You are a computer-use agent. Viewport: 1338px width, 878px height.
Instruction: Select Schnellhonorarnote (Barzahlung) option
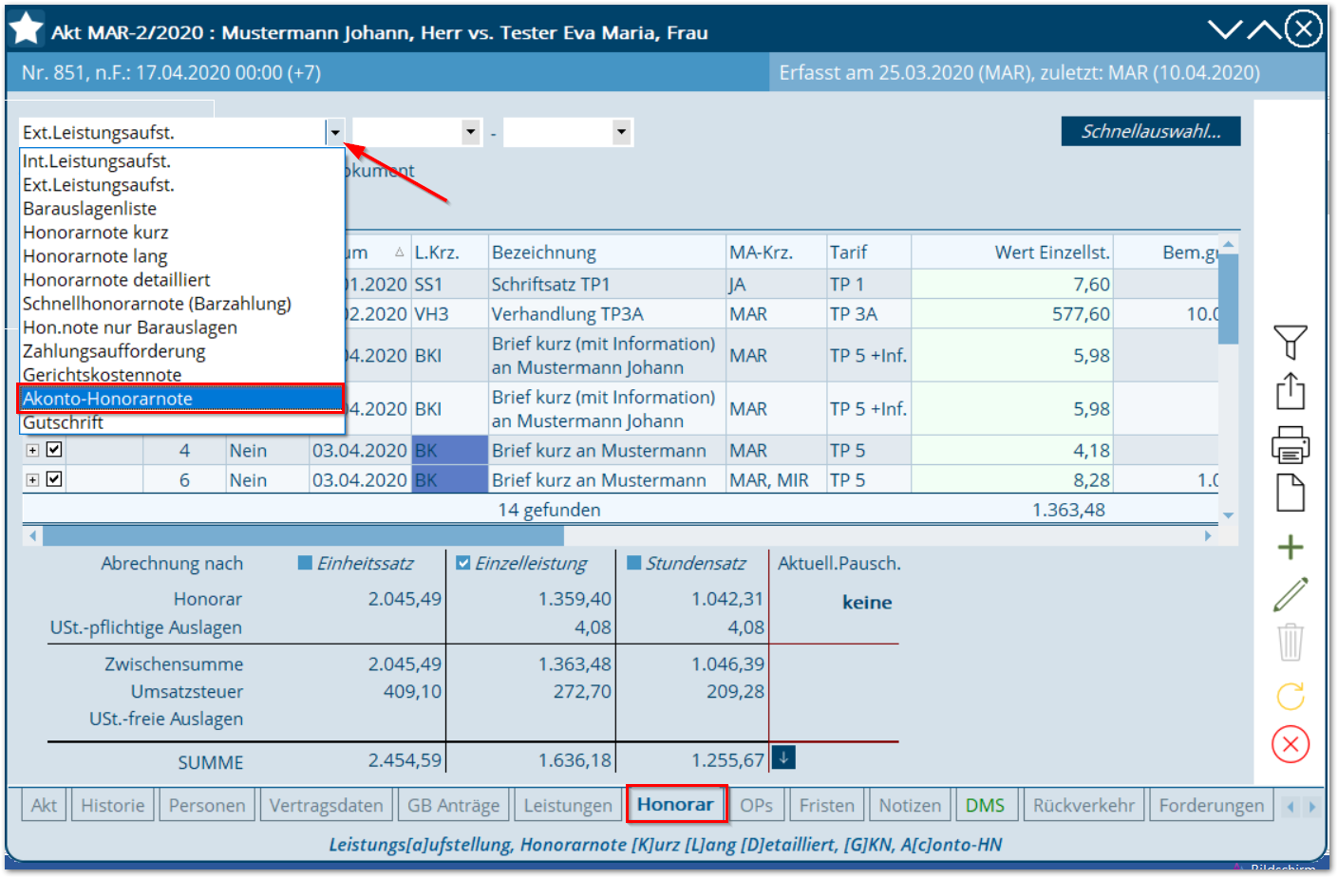pyautogui.click(x=181, y=304)
